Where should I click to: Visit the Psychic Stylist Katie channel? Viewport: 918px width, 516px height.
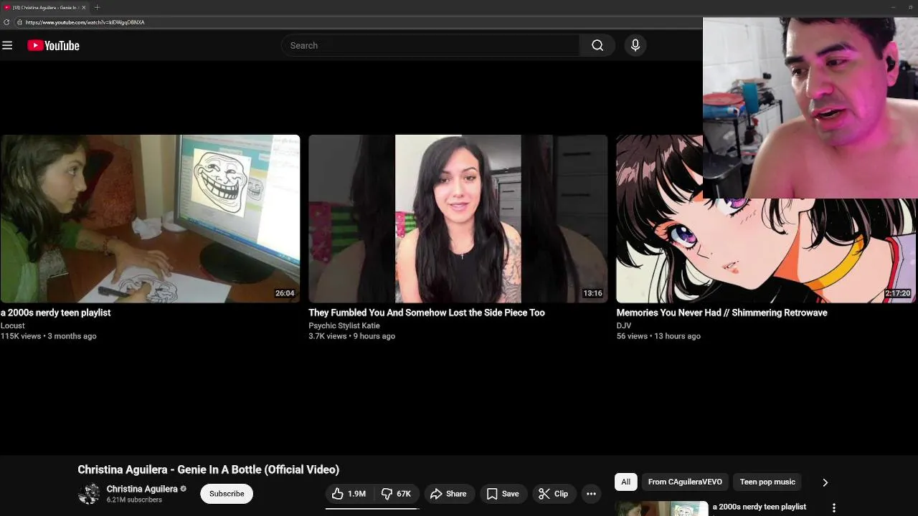(x=344, y=325)
